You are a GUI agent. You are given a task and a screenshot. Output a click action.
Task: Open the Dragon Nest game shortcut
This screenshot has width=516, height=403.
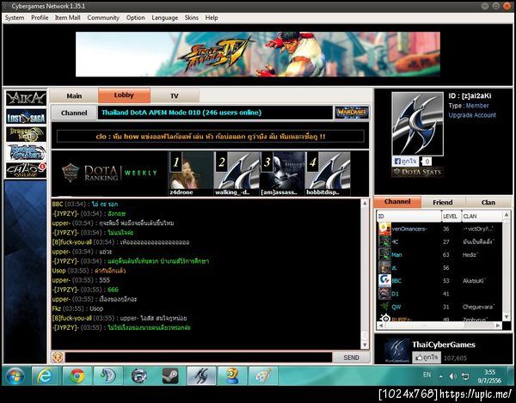(x=26, y=134)
